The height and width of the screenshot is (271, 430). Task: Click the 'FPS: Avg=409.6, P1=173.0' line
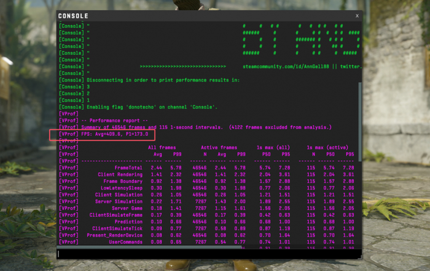[x=115, y=134]
